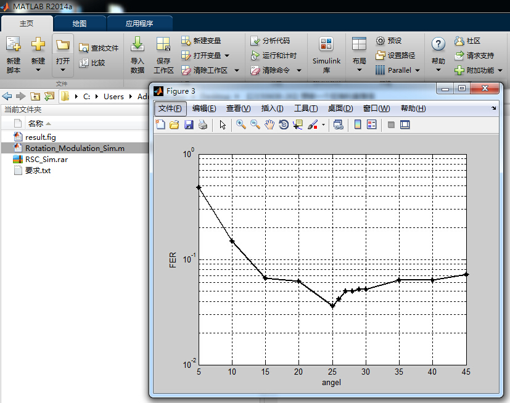Toggle Rotate 3D tool

[x=284, y=124]
